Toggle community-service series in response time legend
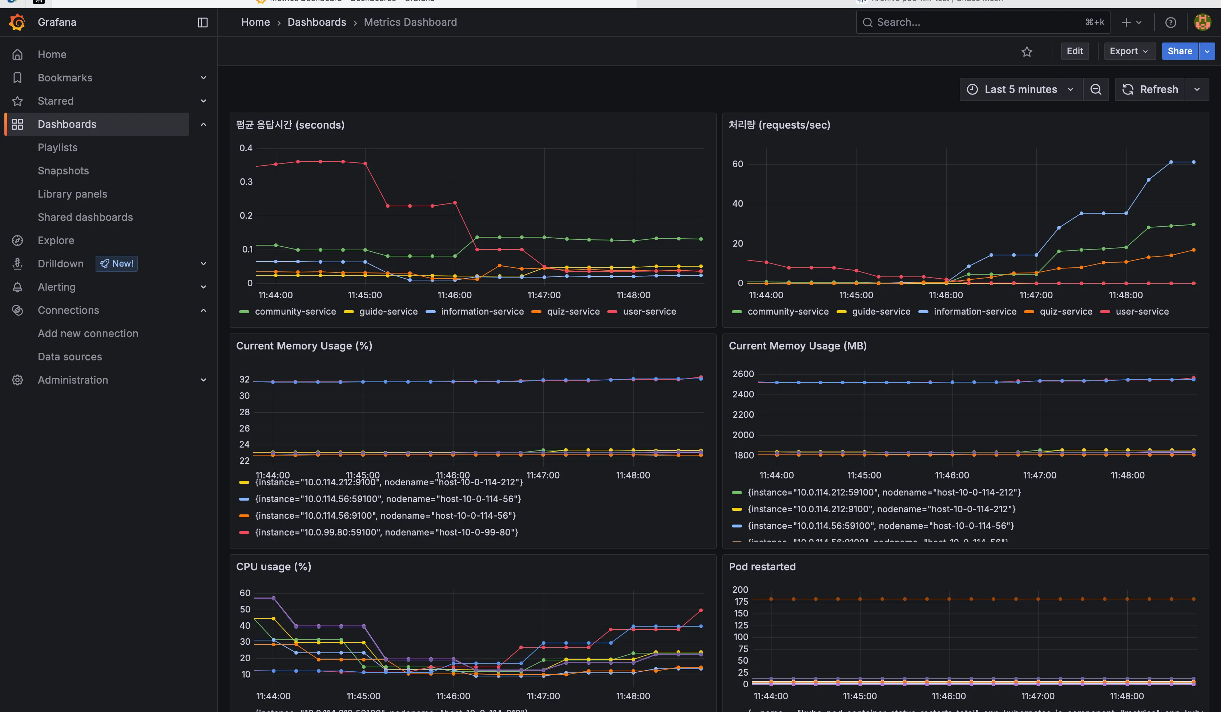The image size is (1221, 712). coord(295,311)
